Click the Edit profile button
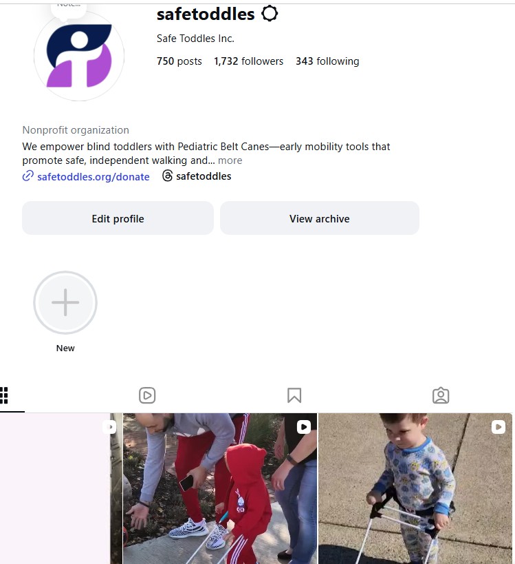 (x=118, y=218)
